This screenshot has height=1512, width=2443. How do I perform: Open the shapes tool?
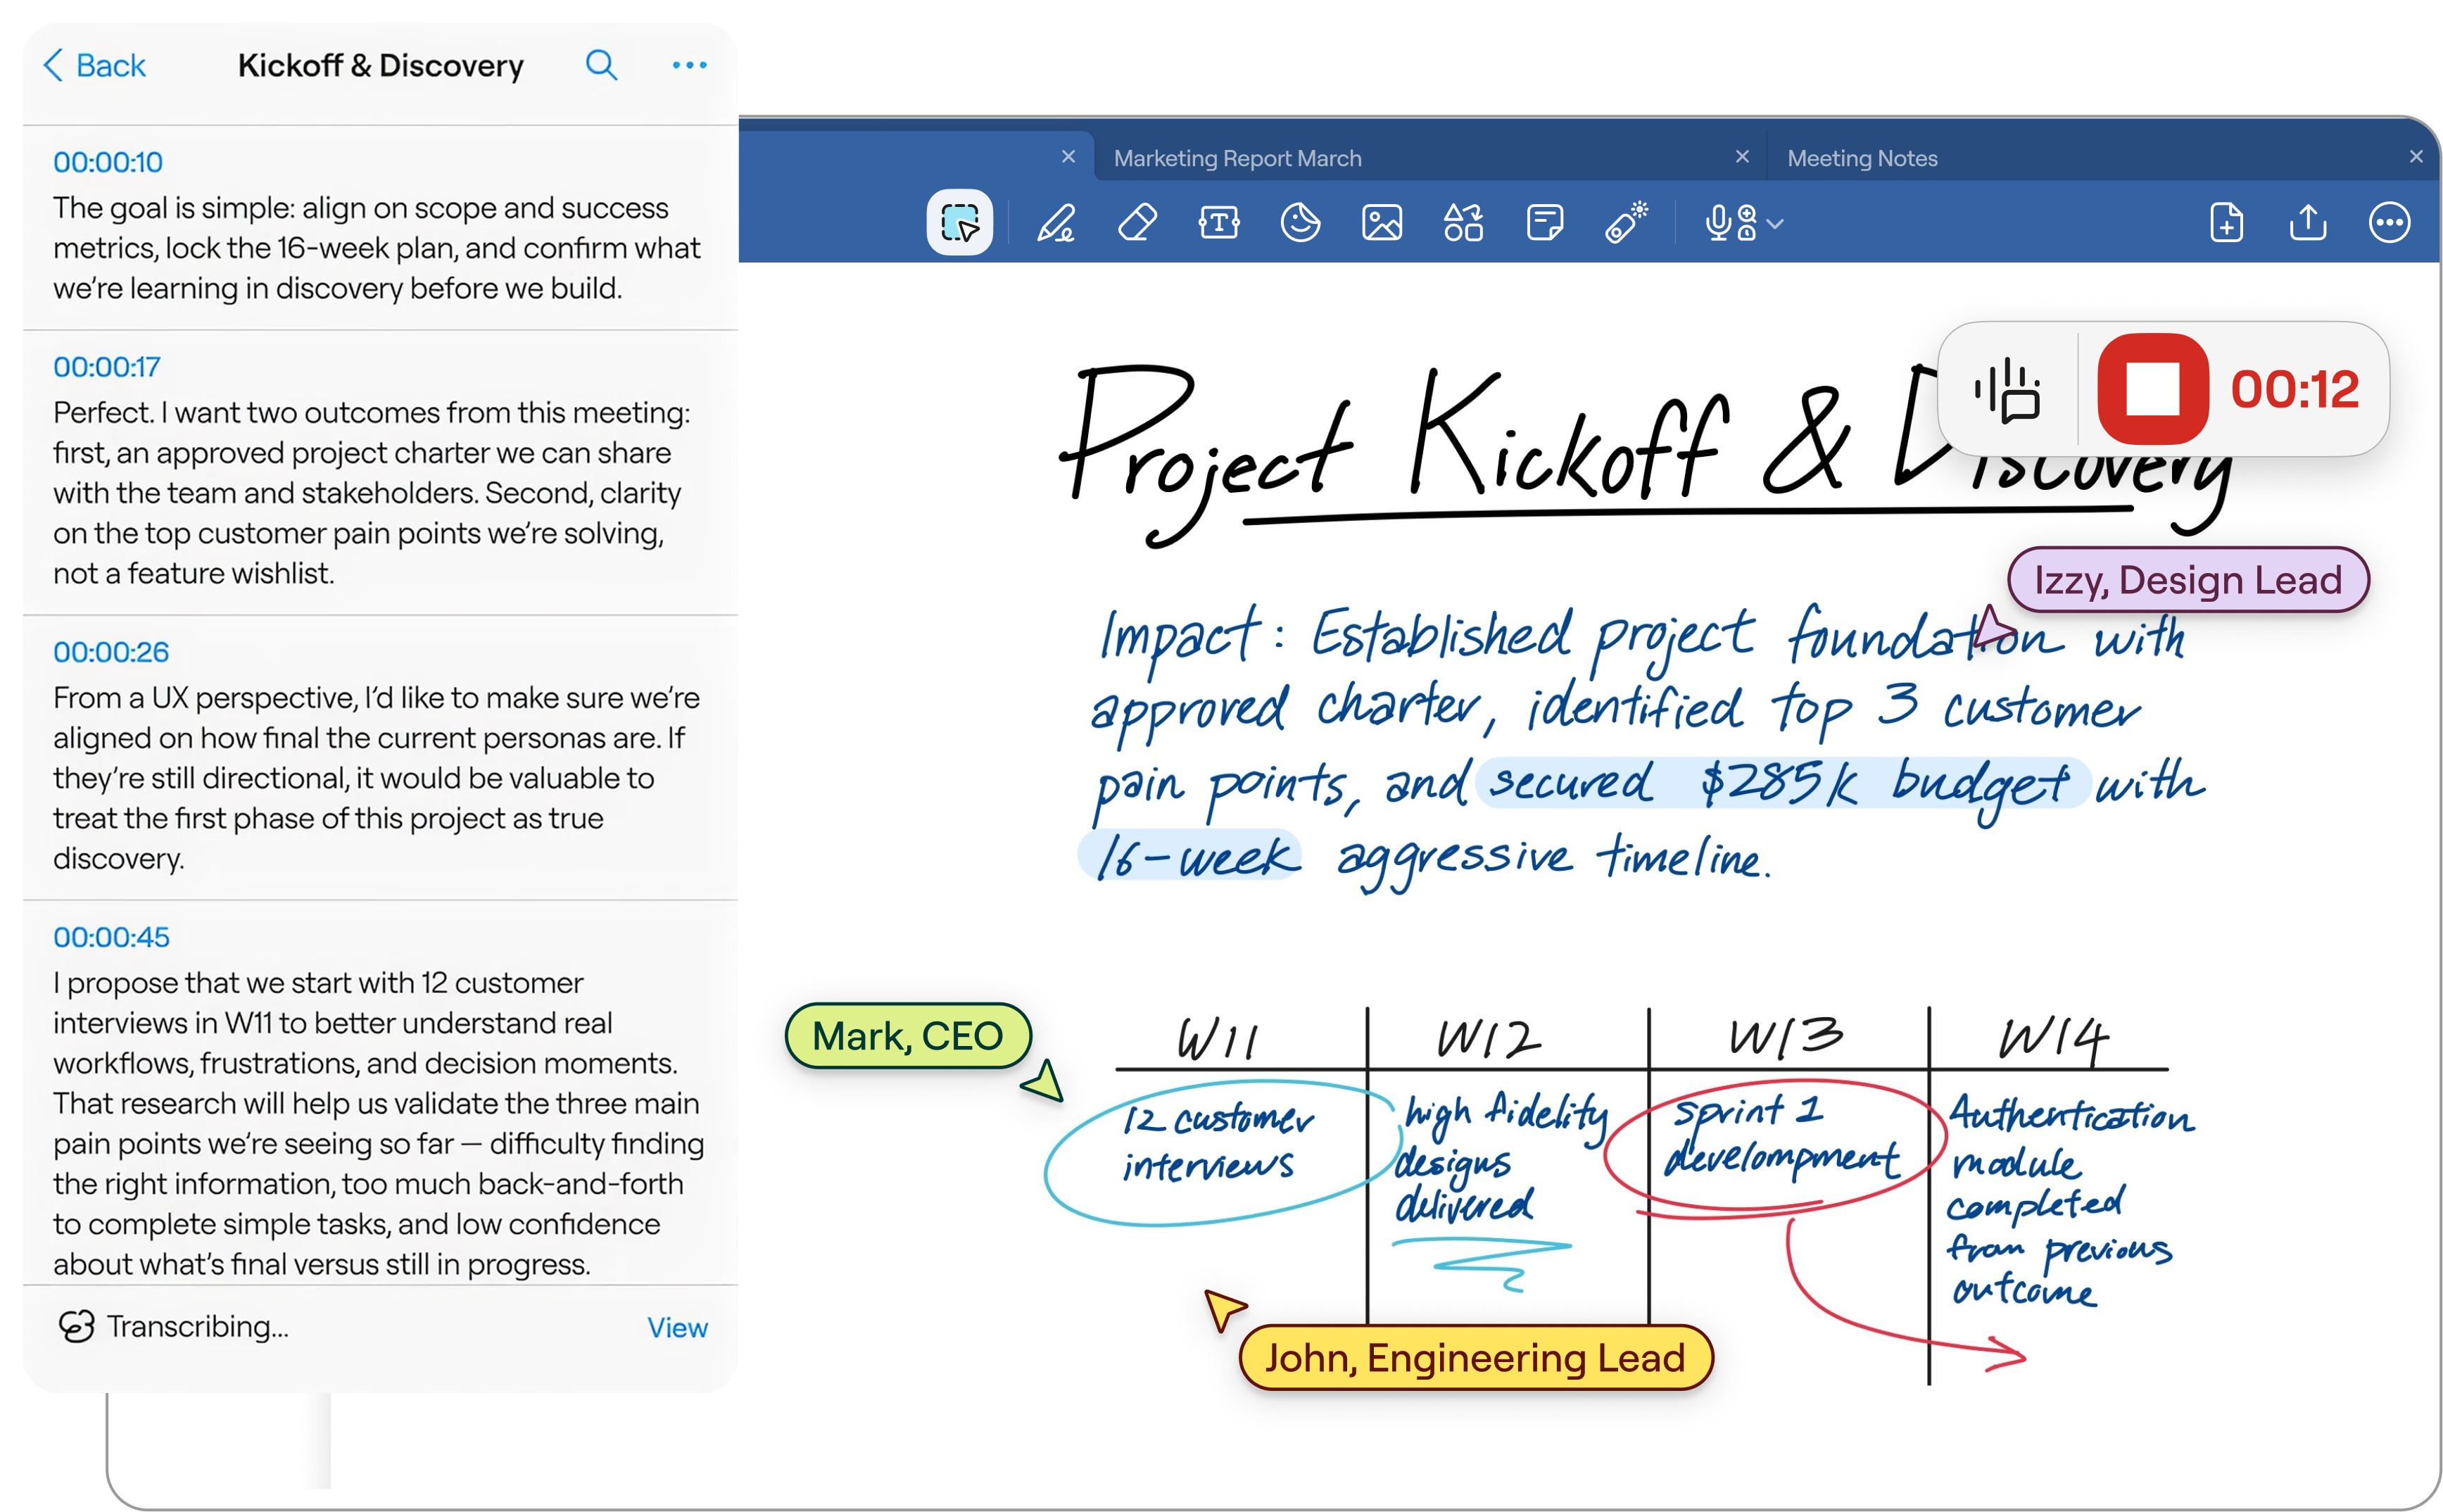[x=1463, y=222]
